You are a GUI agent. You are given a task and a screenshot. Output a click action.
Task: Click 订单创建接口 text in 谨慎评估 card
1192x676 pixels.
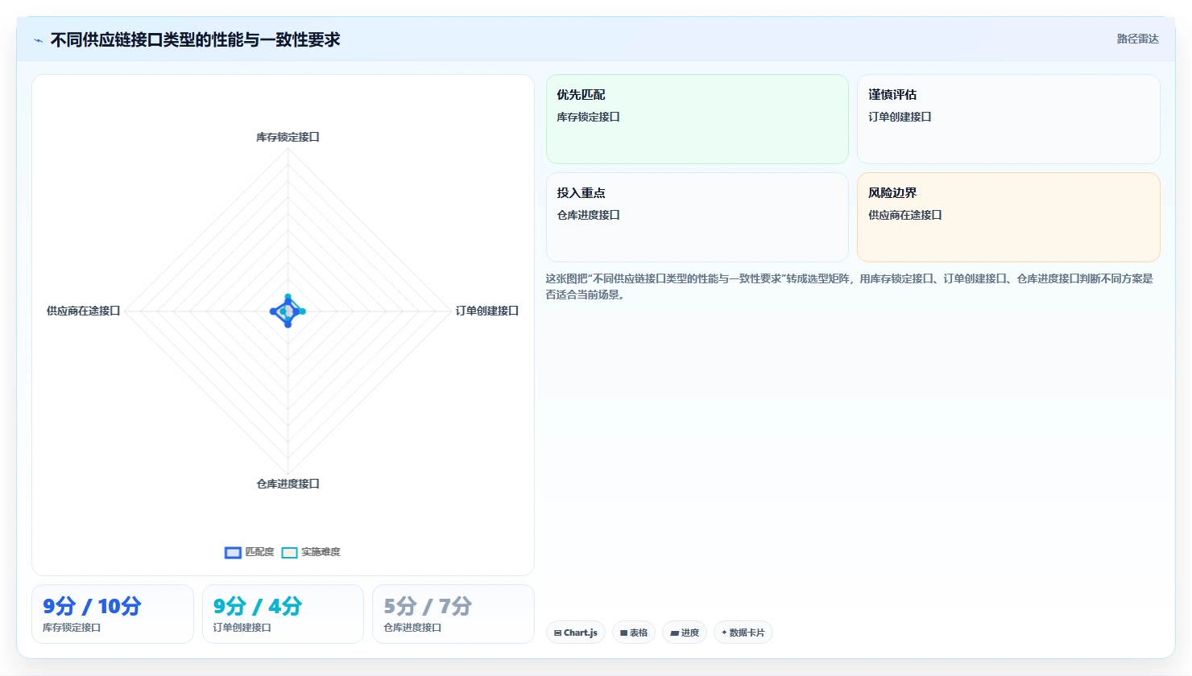pos(900,117)
